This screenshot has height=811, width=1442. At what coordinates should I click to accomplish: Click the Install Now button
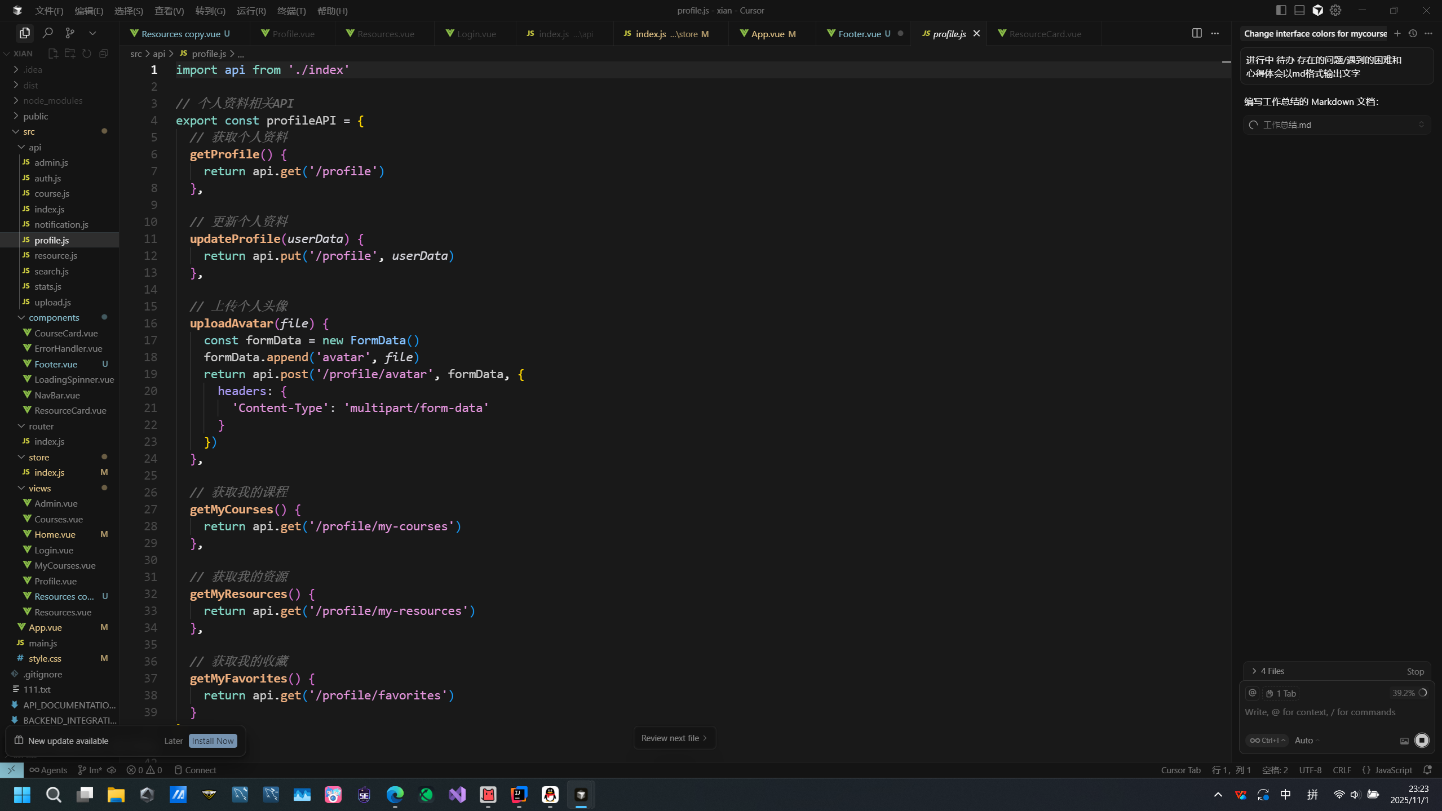pos(213,741)
